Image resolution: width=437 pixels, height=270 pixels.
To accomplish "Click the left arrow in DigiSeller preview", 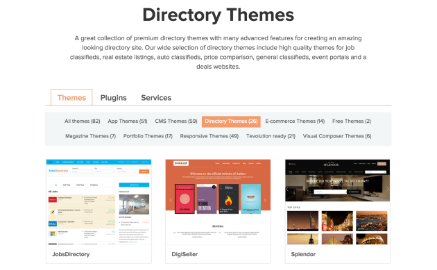I will coord(171,200).
